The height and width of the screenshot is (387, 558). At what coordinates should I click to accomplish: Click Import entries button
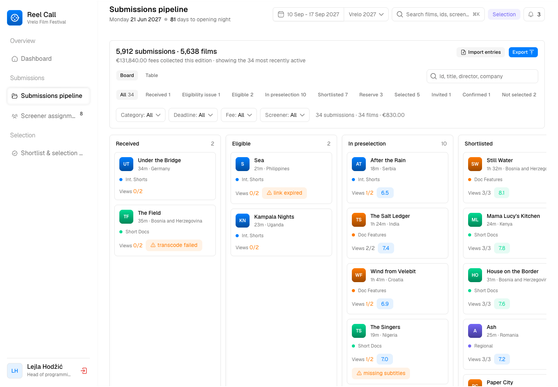click(480, 52)
